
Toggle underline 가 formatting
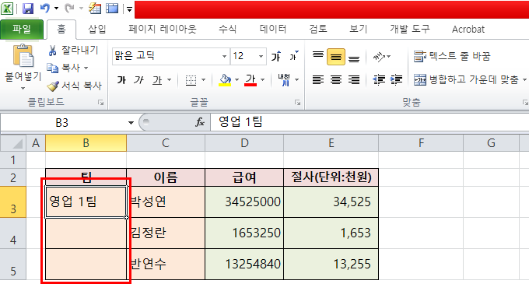tap(157, 80)
